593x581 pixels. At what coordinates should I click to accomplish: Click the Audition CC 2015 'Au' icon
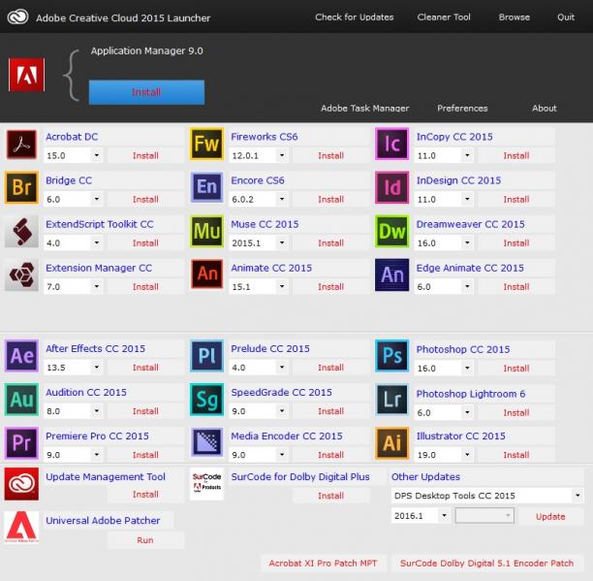21,400
